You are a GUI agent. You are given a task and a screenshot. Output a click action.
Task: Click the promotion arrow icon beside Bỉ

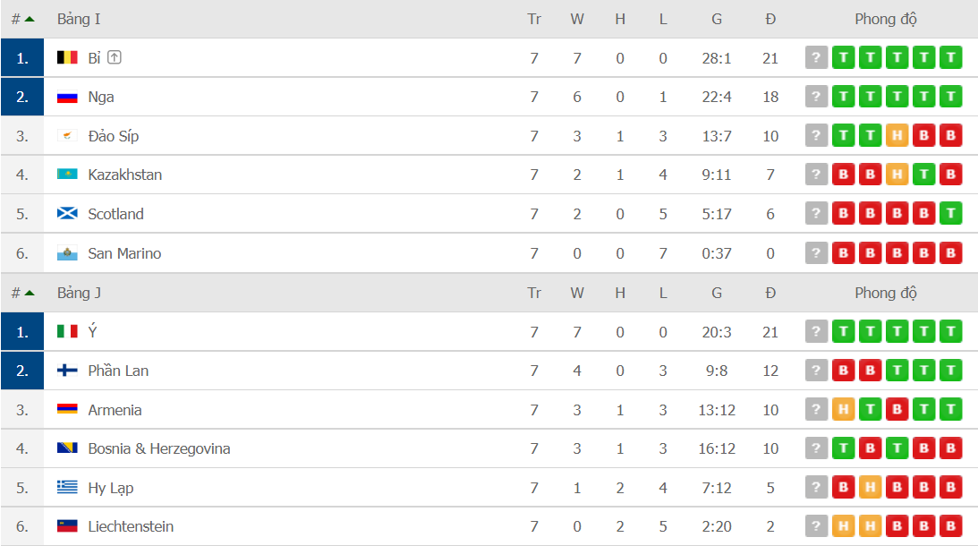pyautogui.click(x=115, y=57)
